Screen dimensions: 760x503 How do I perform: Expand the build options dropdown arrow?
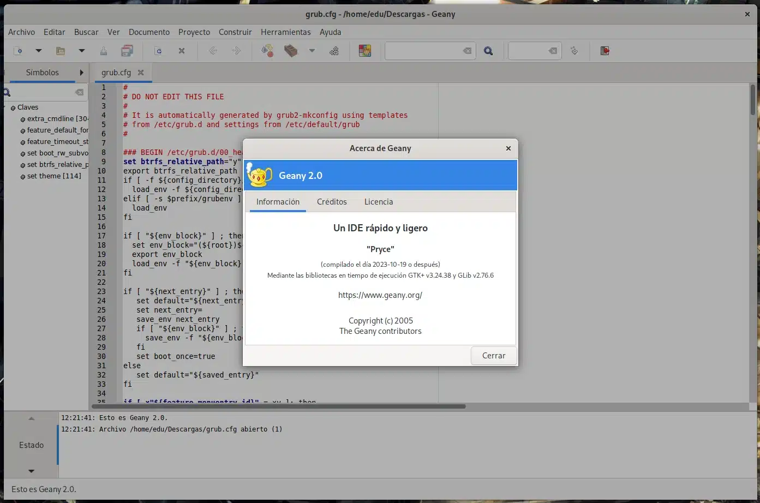(x=312, y=51)
